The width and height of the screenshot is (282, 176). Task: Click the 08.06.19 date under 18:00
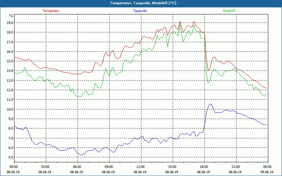pyautogui.click(x=203, y=172)
